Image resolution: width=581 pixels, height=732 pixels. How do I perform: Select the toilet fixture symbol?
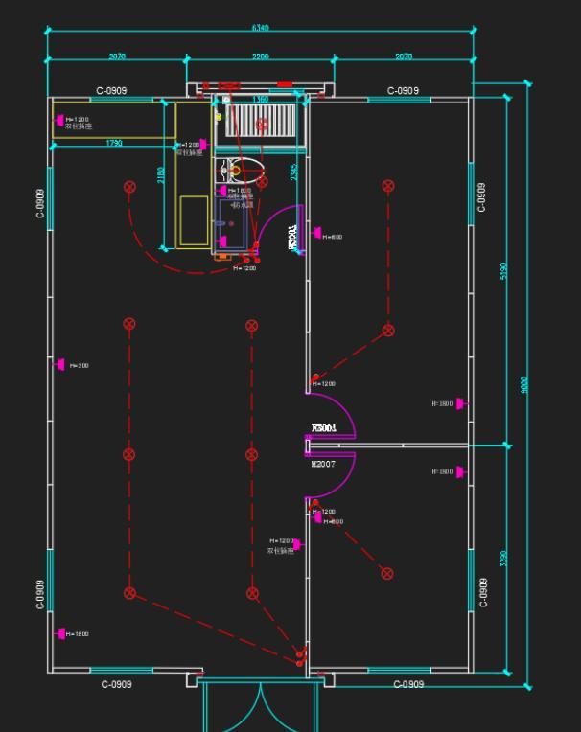pos(241,171)
